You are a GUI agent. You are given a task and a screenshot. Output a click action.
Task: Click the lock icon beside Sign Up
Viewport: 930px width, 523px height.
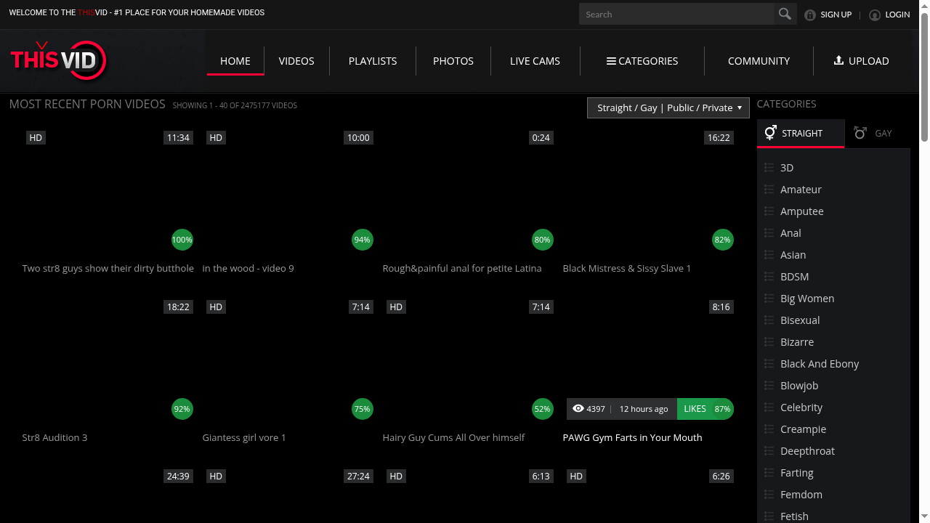[x=810, y=15]
